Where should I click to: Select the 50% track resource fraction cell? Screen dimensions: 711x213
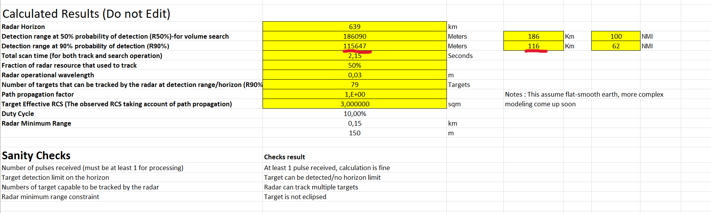pos(354,65)
